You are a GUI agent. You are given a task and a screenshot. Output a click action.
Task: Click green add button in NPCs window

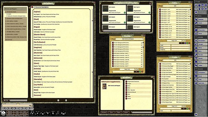pyautogui.click(x=187, y=43)
